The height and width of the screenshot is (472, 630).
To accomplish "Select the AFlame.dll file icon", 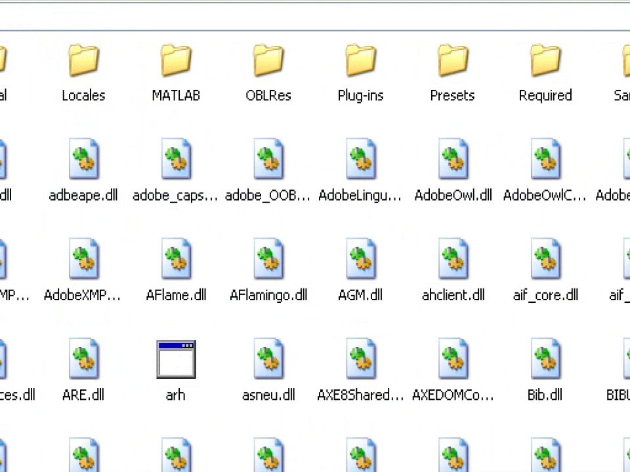I will (x=176, y=259).
